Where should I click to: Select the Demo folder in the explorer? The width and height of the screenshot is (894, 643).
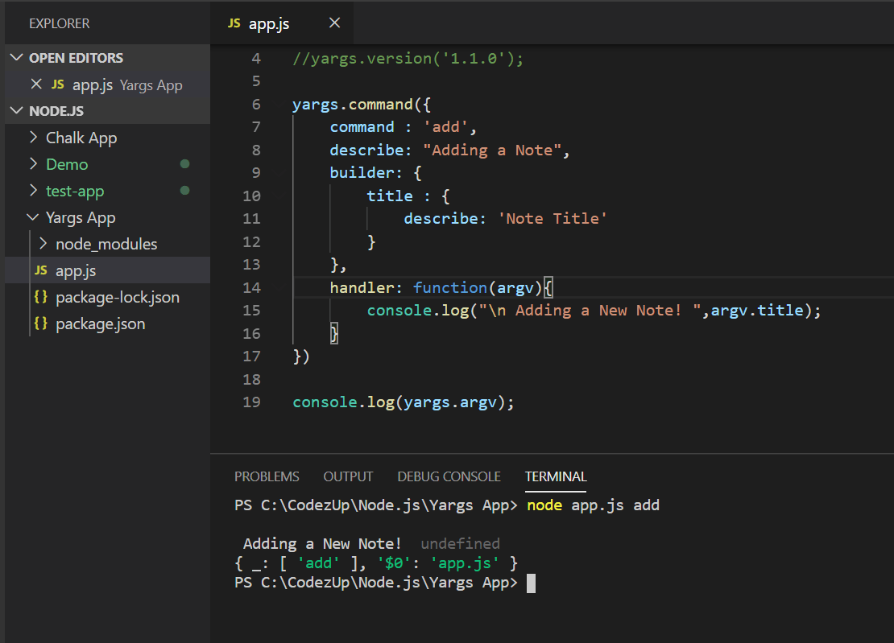[67, 164]
